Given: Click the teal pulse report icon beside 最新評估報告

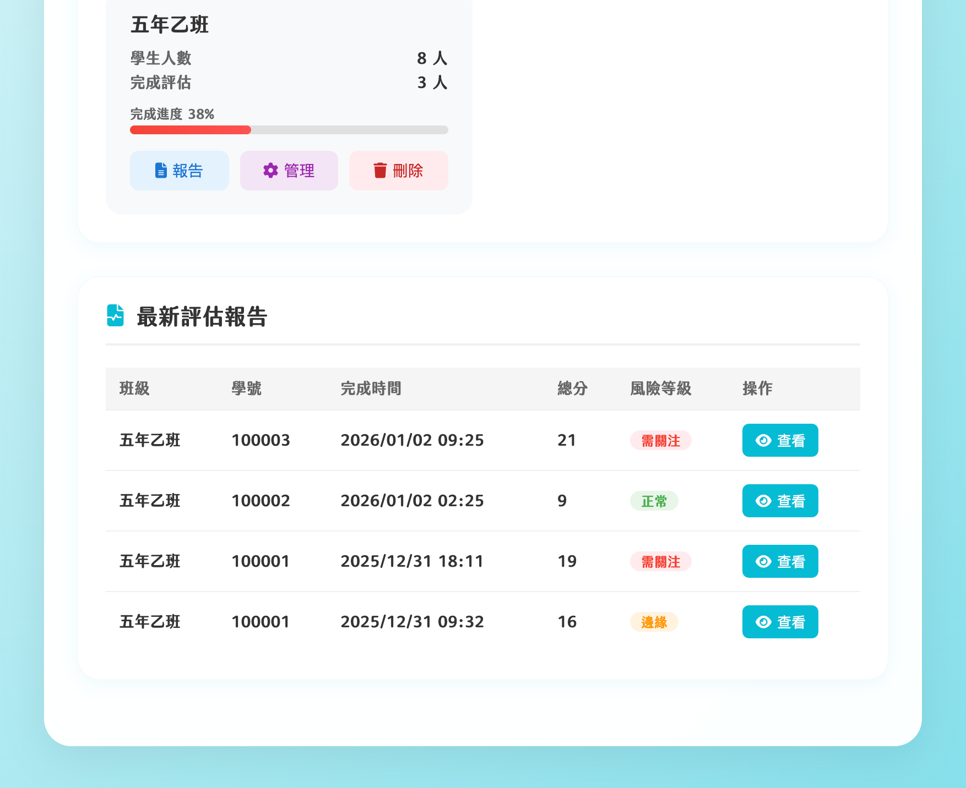Looking at the screenshot, I should click(115, 315).
